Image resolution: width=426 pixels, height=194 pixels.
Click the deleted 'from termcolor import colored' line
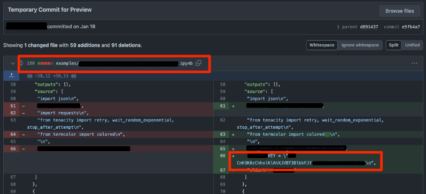point(81,134)
